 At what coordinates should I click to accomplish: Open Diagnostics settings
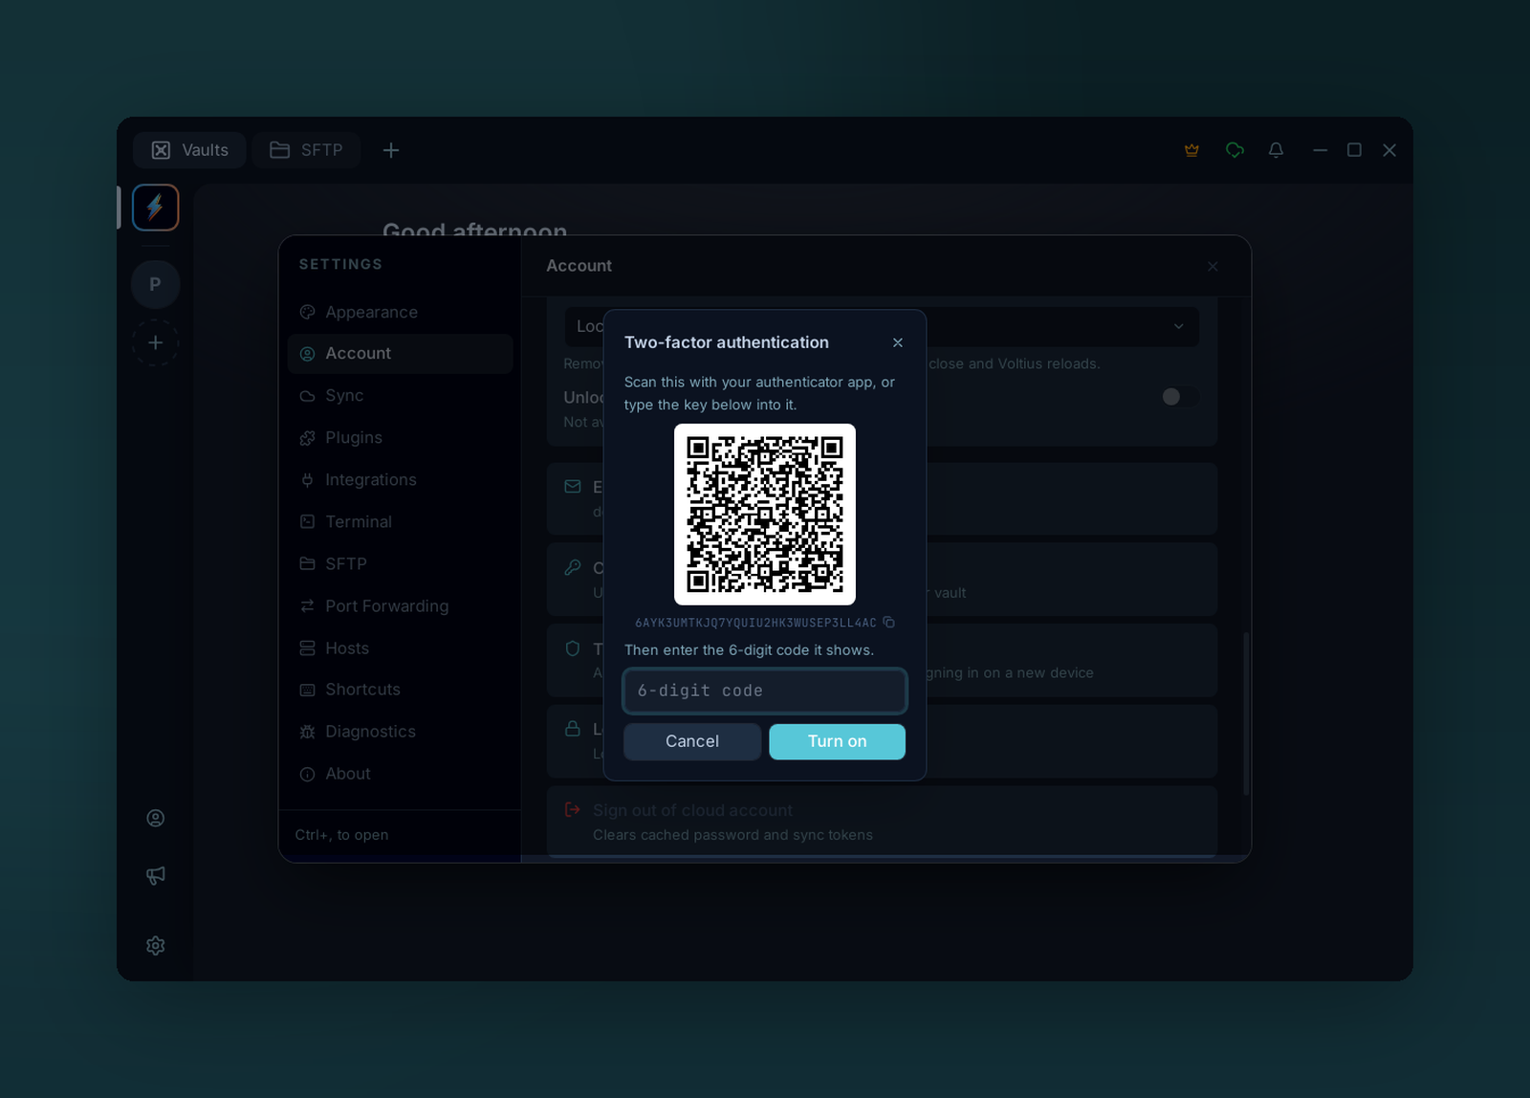coord(400,732)
